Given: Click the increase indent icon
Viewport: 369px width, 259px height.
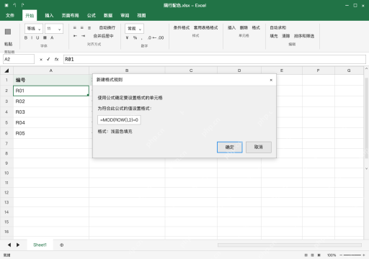Looking at the screenshot, I should coord(83,36).
